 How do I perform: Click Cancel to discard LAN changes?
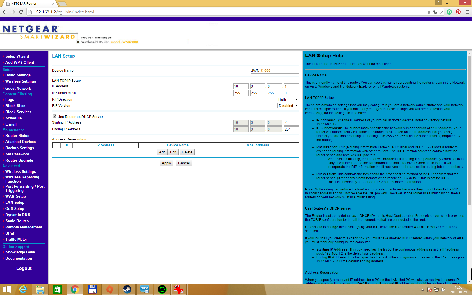(x=184, y=163)
